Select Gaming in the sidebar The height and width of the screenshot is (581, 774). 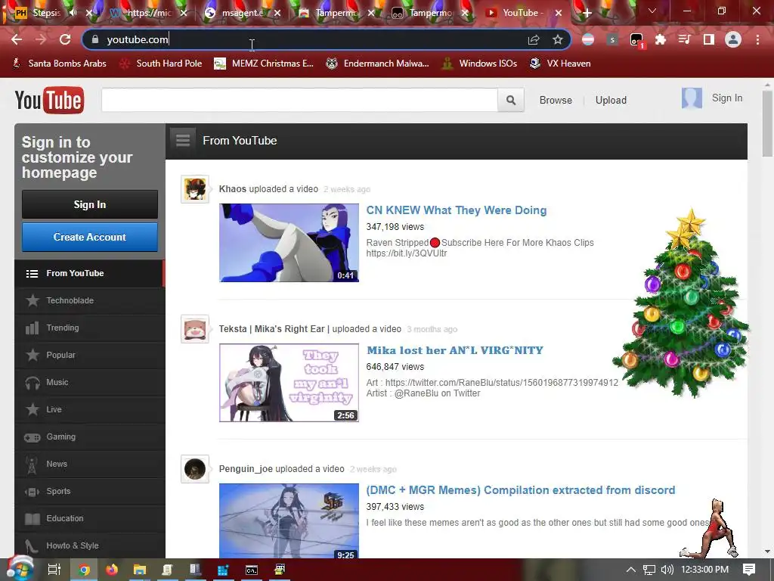tap(89, 437)
